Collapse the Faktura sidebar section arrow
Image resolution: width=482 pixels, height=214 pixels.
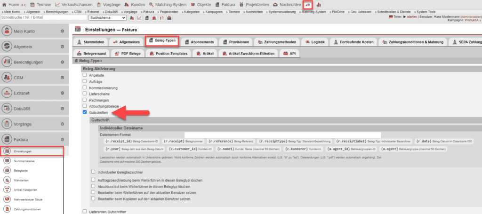tap(63, 140)
